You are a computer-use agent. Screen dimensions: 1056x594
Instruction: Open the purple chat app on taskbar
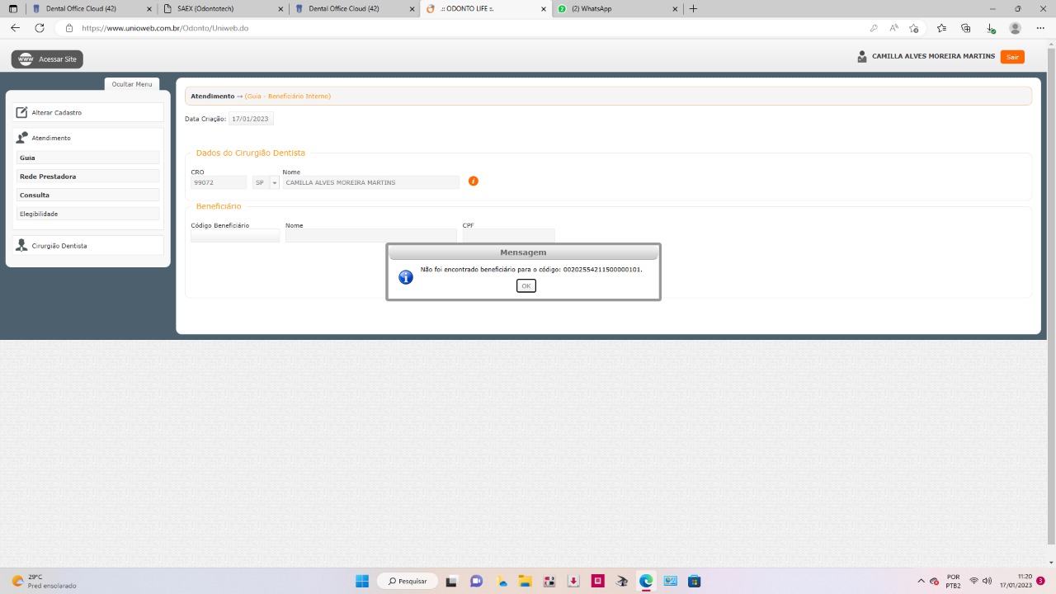pos(476,581)
